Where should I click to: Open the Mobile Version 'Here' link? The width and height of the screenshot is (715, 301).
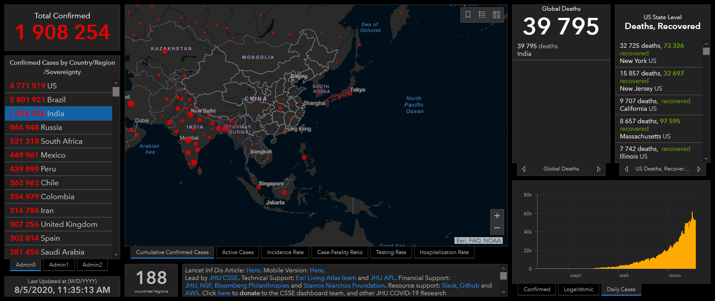pos(316,270)
